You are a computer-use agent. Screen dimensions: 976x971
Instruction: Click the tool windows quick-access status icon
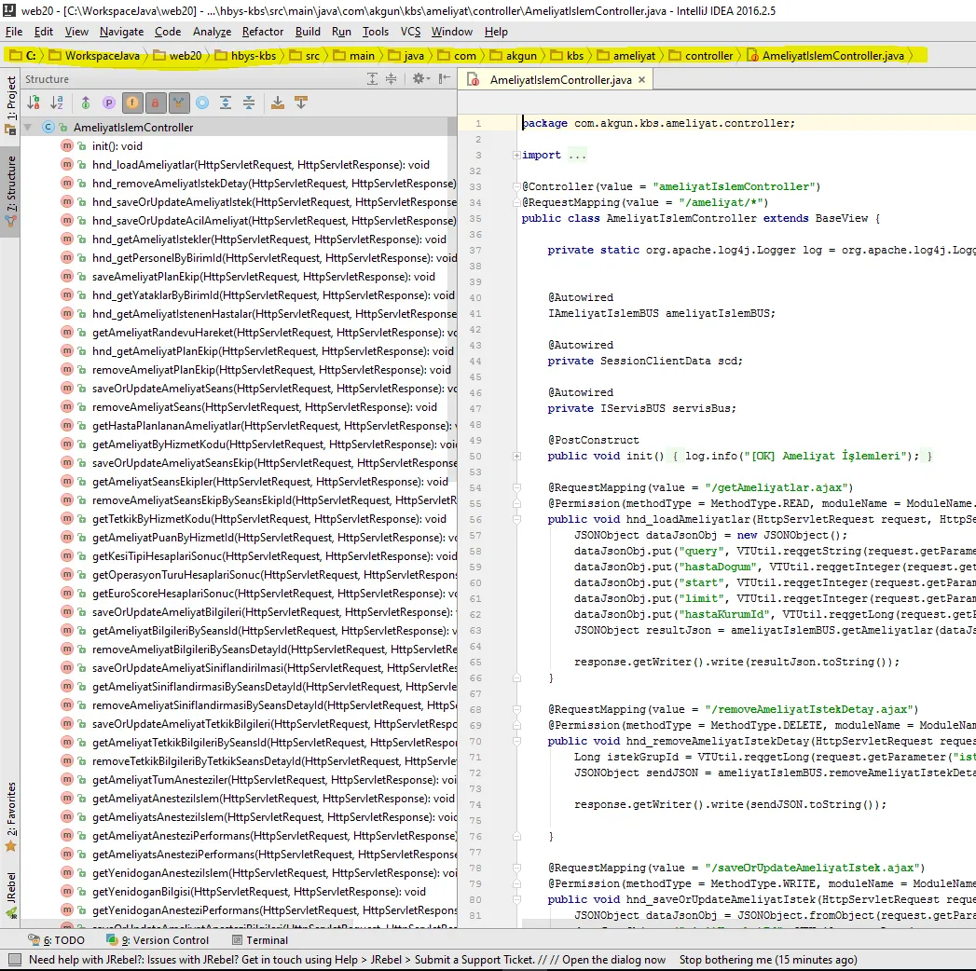pyautogui.click(x=15, y=959)
